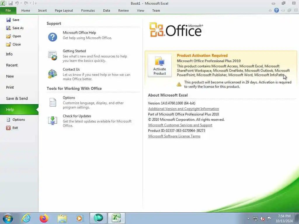Click the Contact Us entry

pyautogui.click(x=71, y=69)
